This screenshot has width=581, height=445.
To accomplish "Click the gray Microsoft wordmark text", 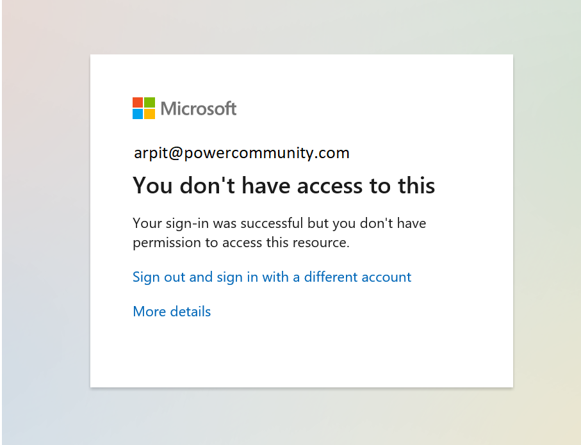I will click(x=199, y=109).
